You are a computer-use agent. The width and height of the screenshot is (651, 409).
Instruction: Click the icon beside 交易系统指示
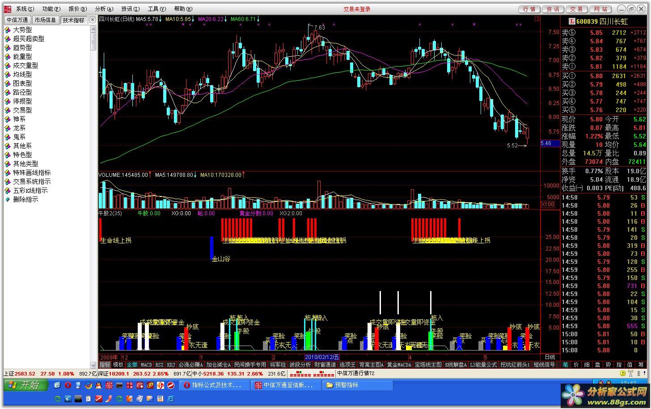tap(8, 181)
